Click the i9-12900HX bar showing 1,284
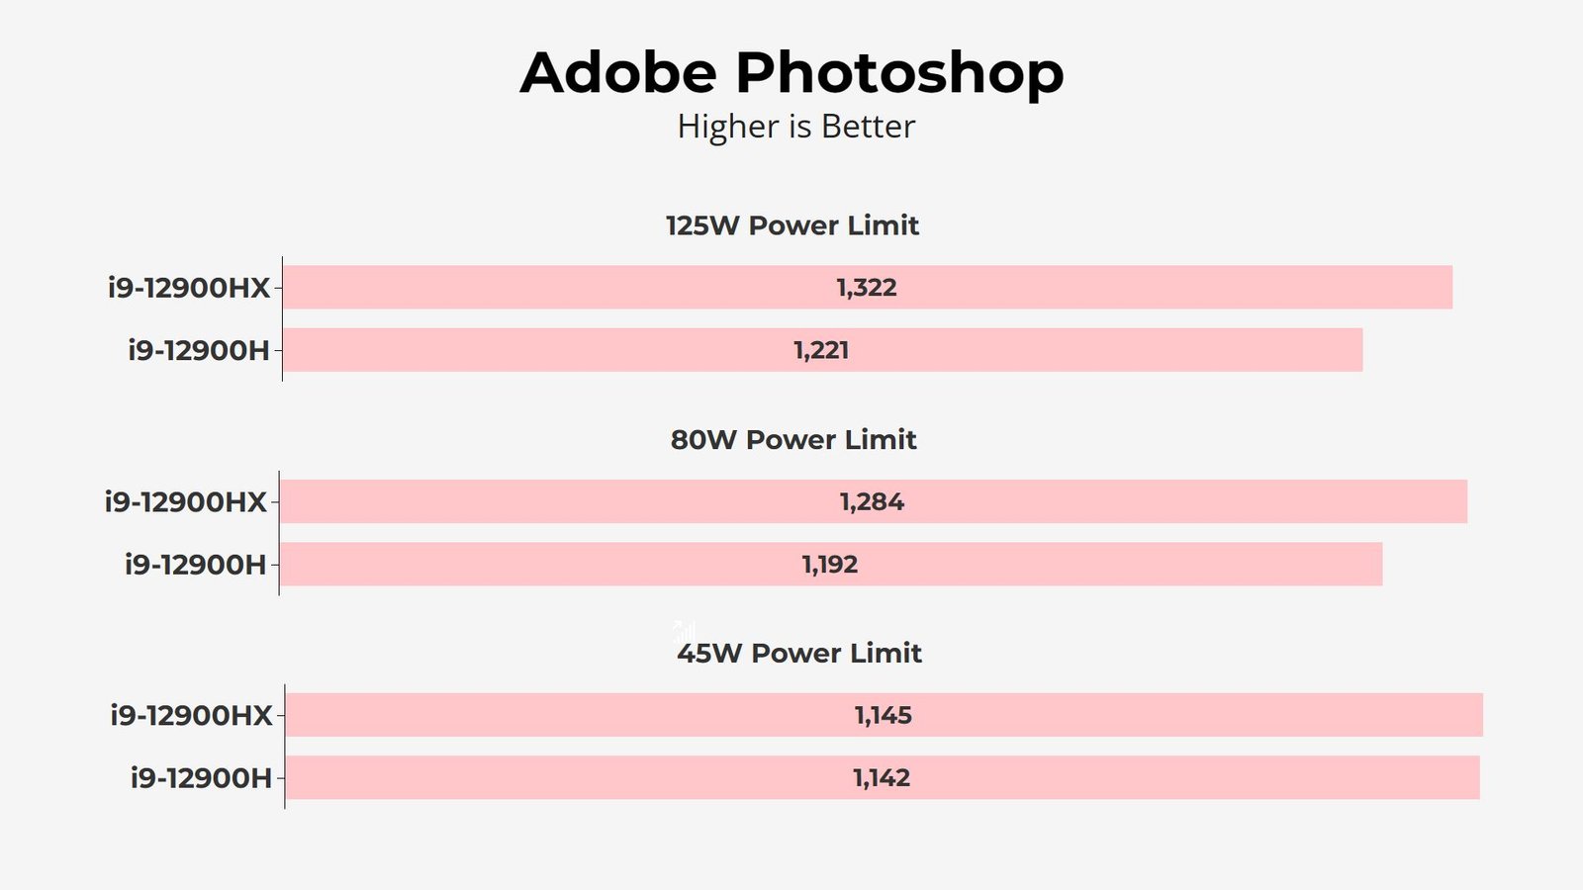 (874, 501)
